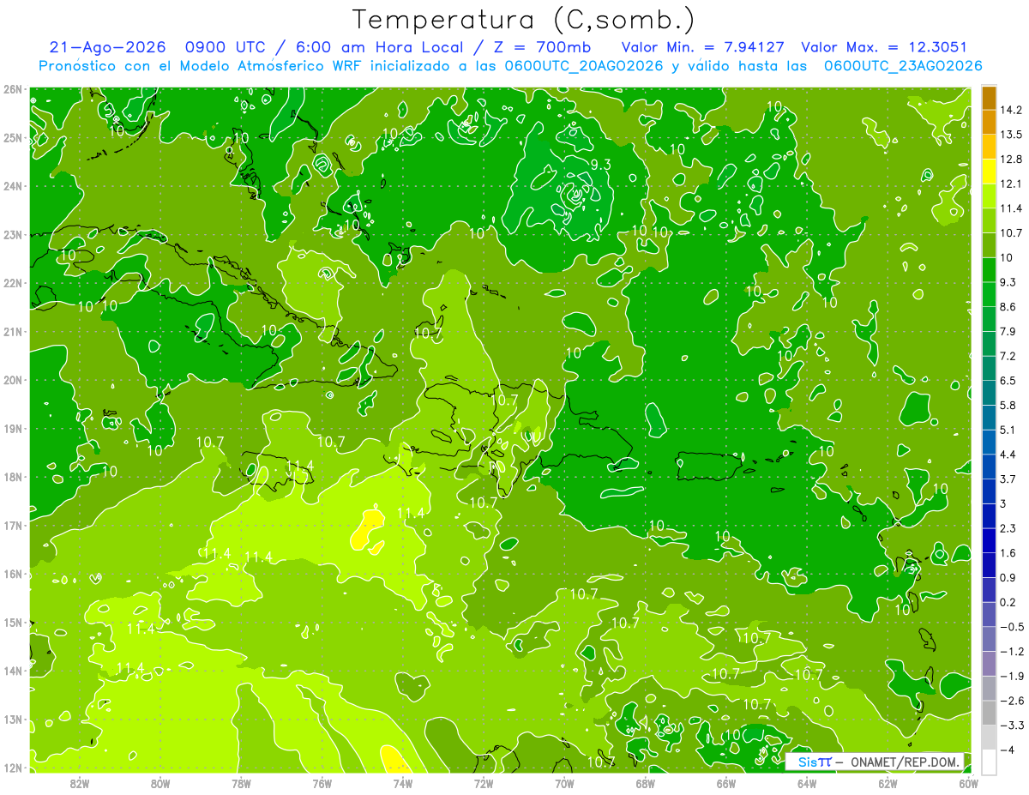Click the white swatch below -4
This screenshot has width=1029, height=795.
click(x=989, y=762)
